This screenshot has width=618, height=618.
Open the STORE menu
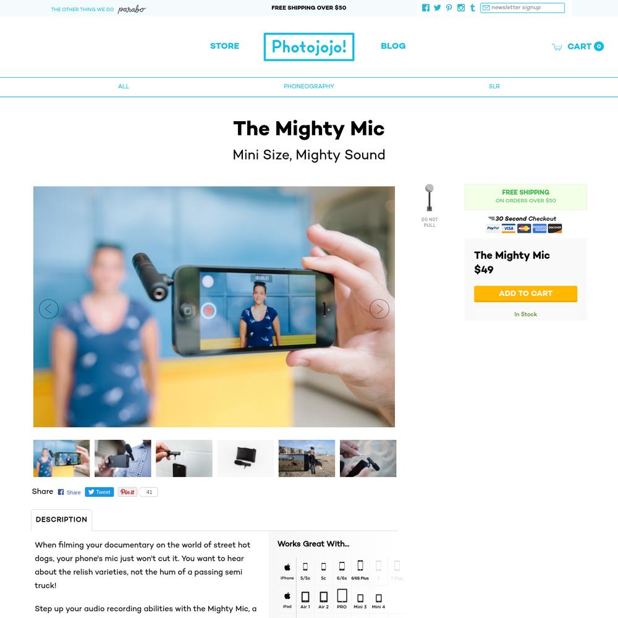[225, 46]
